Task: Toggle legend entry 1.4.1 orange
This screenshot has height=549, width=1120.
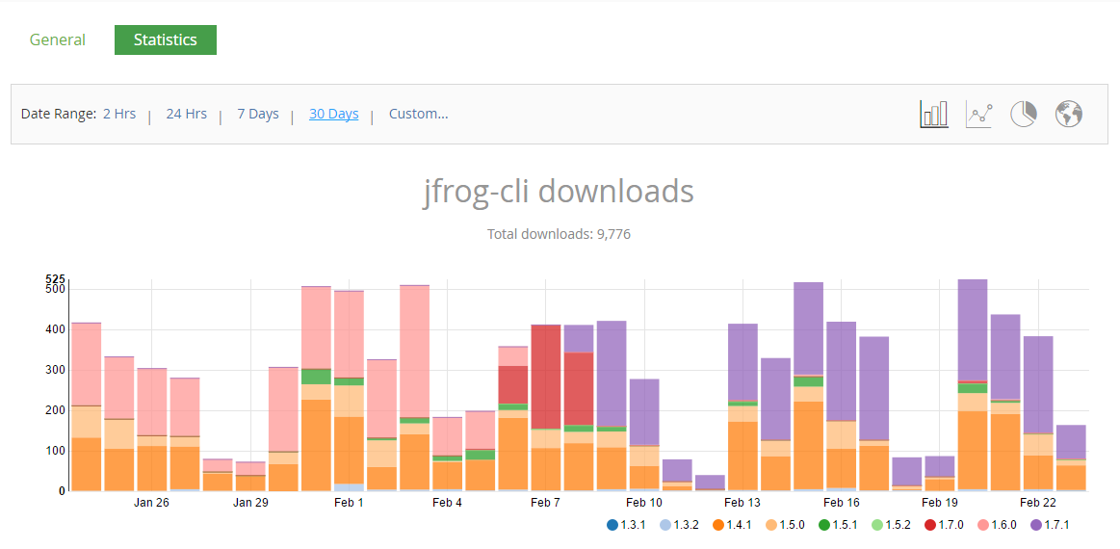Action: [733, 525]
